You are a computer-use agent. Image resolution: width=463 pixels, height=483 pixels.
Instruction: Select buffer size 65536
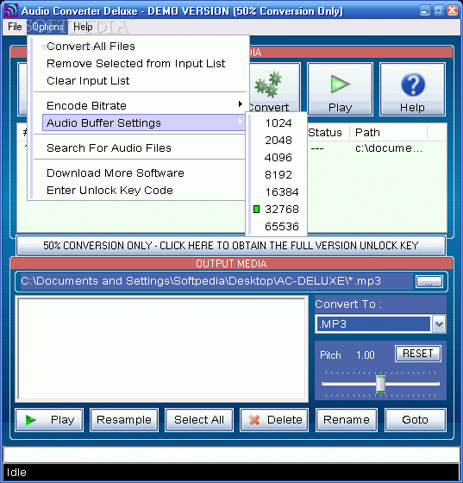(x=278, y=227)
